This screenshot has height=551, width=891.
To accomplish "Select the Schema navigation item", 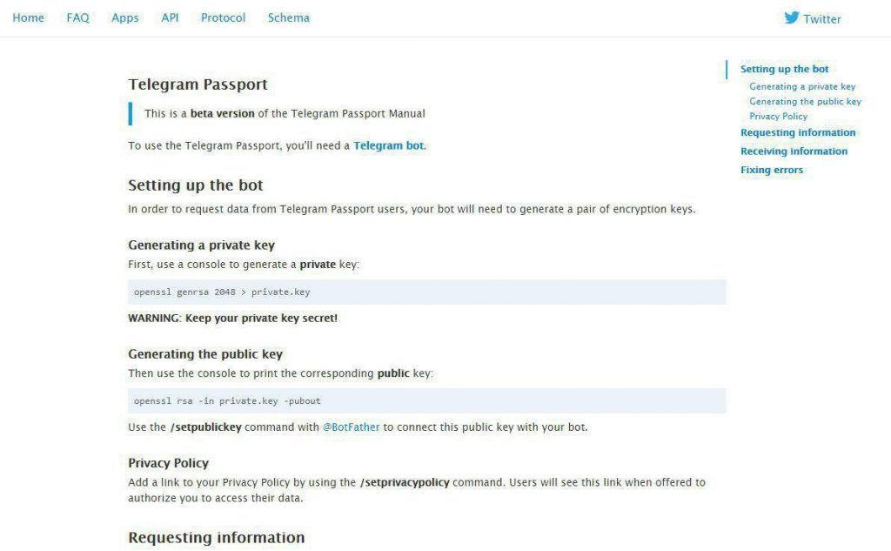I will click(x=288, y=17).
